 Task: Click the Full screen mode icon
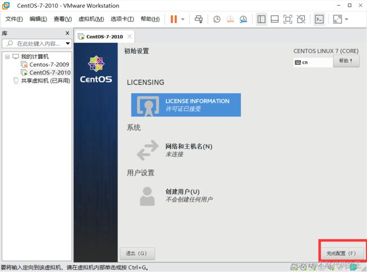[287, 19]
